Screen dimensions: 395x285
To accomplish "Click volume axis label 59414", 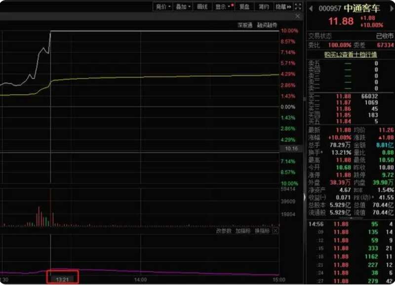I will coord(288,189).
